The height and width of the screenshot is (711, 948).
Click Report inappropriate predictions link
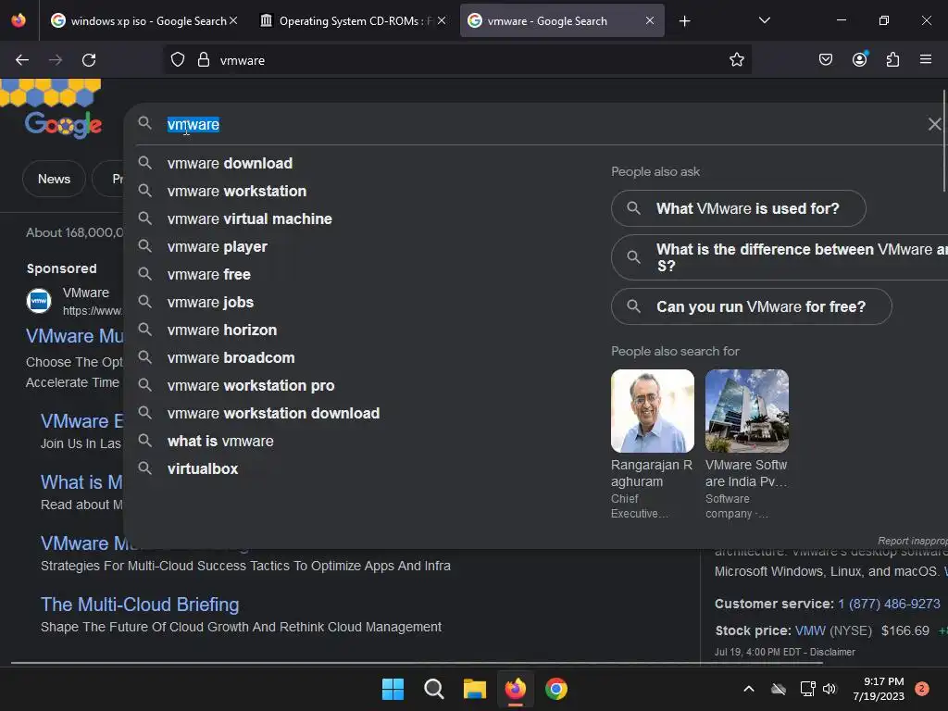912,541
